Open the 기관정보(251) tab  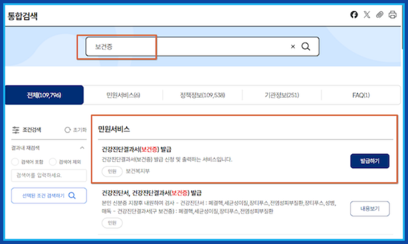[x=282, y=95]
